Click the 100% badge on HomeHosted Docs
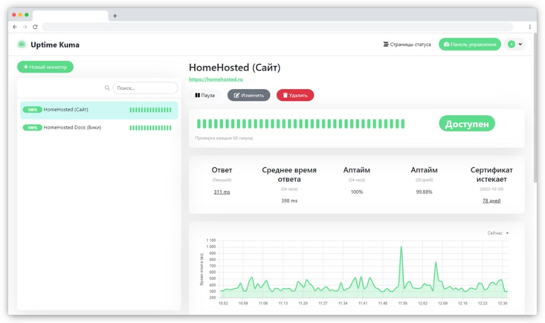The image size is (545, 323). pos(32,128)
